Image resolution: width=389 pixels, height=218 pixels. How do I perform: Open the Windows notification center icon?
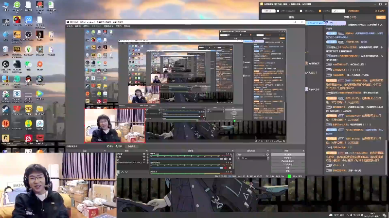384,215
